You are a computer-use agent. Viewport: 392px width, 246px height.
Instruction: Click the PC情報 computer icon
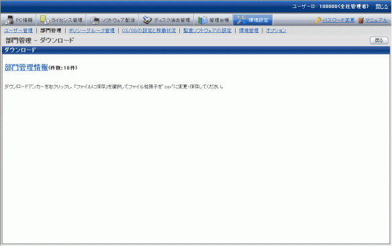pos(9,20)
